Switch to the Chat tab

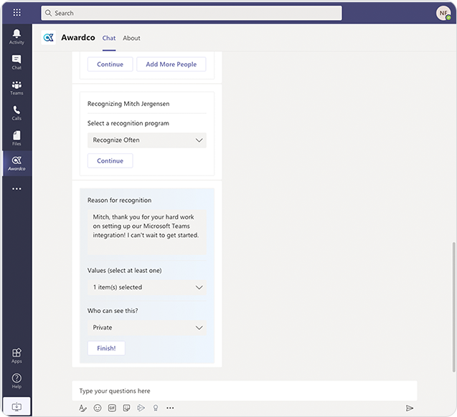click(109, 38)
